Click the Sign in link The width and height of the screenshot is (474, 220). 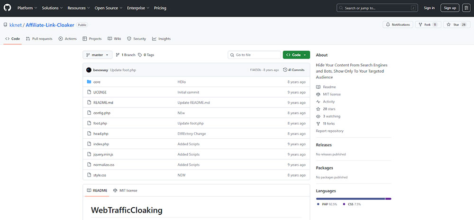[x=429, y=8]
